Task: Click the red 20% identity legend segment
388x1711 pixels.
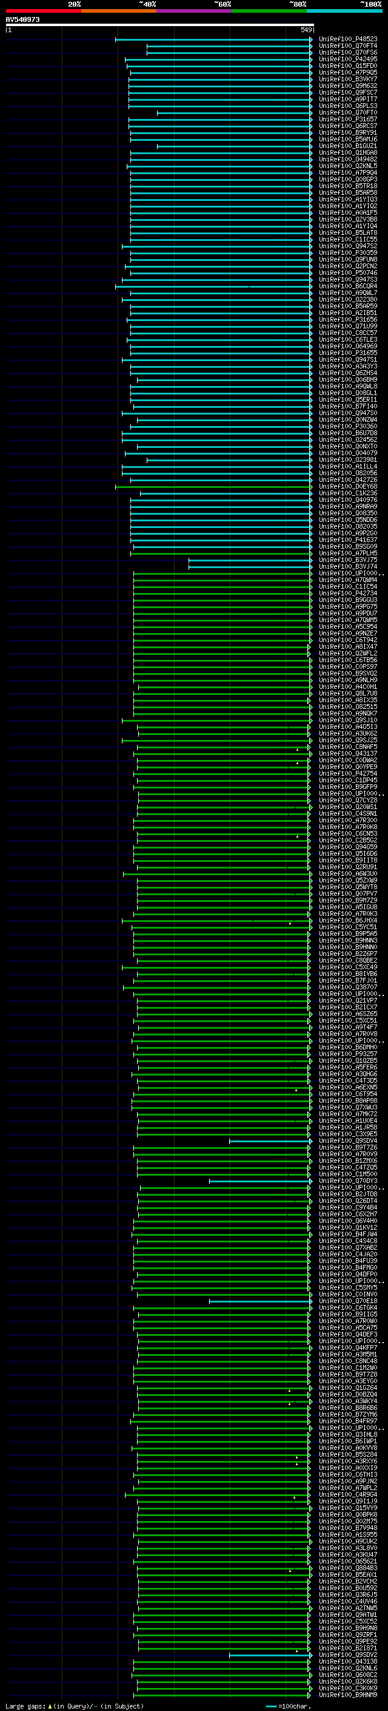Action: click(x=44, y=11)
